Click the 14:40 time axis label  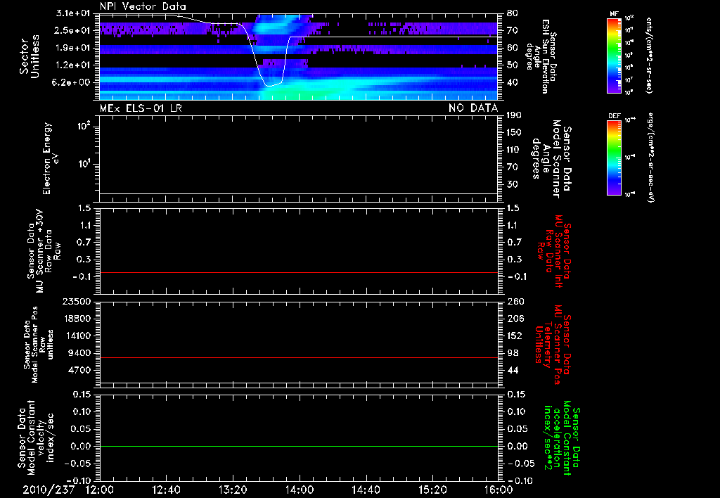point(366,490)
